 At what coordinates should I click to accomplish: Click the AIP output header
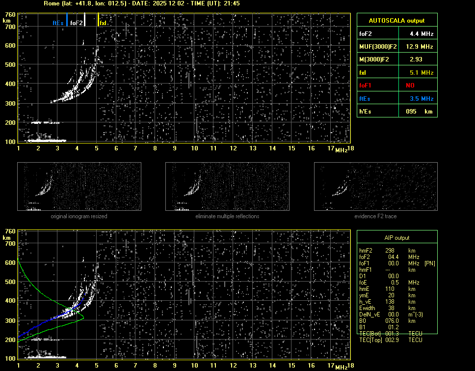(x=396, y=237)
